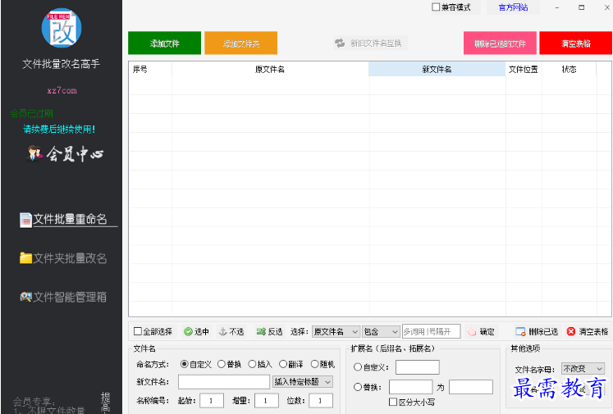The image size is (613, 414).
Task: Open 文件夹批量改名 section
Action: tap(63, 258)
